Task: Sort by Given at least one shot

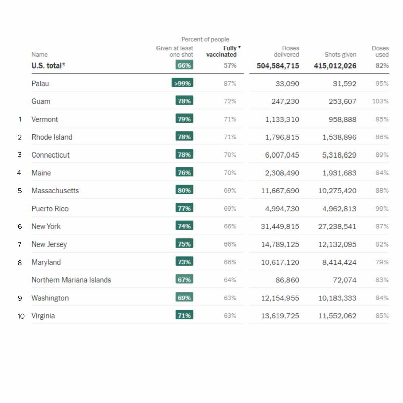Action: (175, 51)
